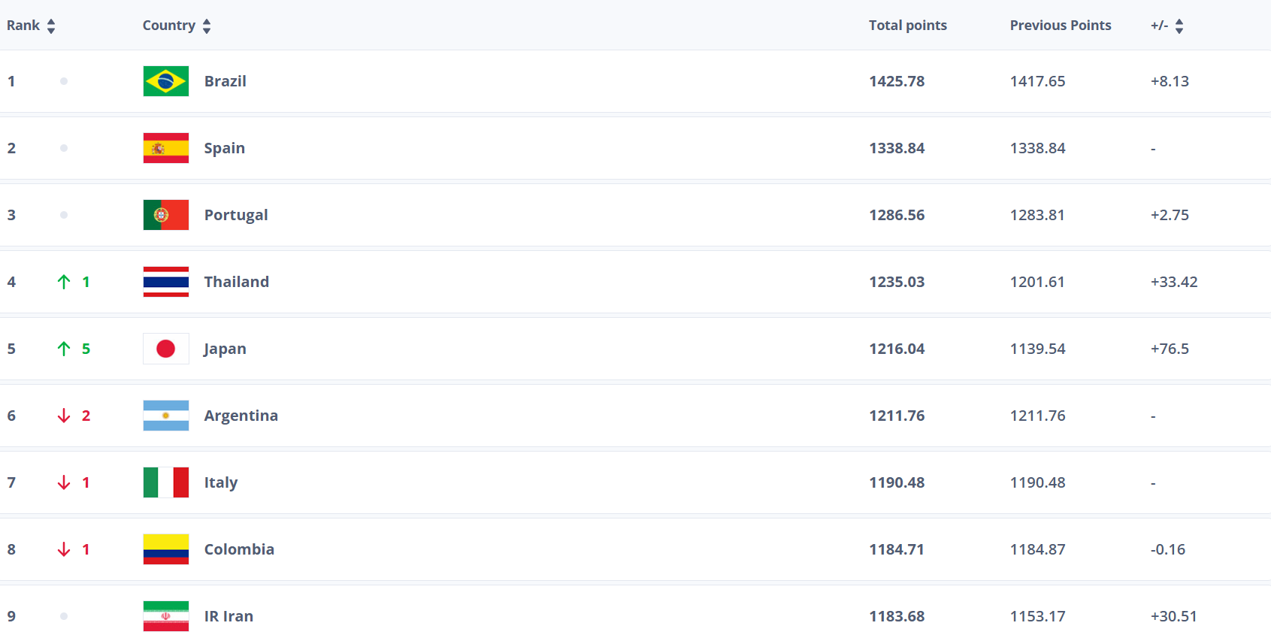This screenshot has height=644, width=1271.
Task: Click the Portugal flag icon
Action: [165, 215]
